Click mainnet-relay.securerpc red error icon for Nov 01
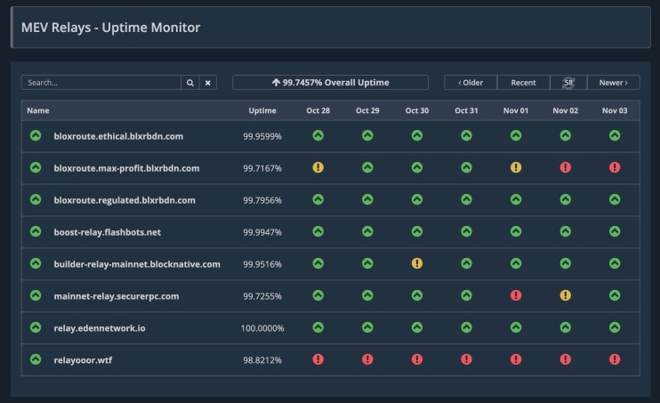This screenshot has height=403, width=660. pyautogui.click(x=516, y=295)
